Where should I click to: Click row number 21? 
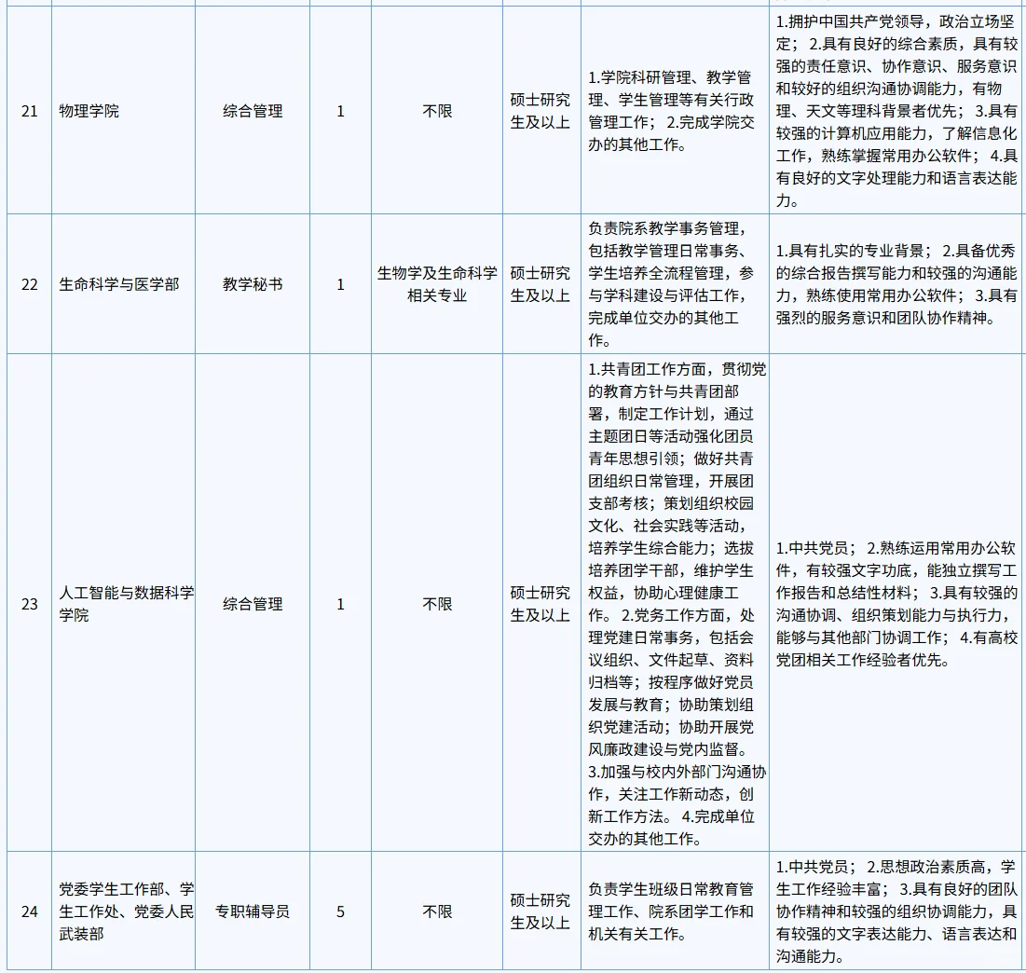(x=28, y=110)
